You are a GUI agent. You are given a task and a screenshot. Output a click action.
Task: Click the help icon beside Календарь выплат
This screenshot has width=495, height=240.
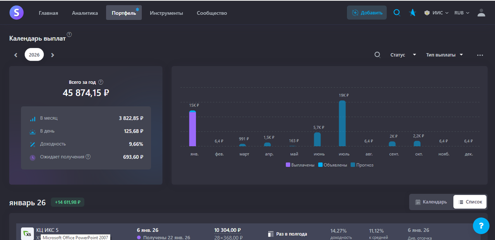click(x=69, y=35)
